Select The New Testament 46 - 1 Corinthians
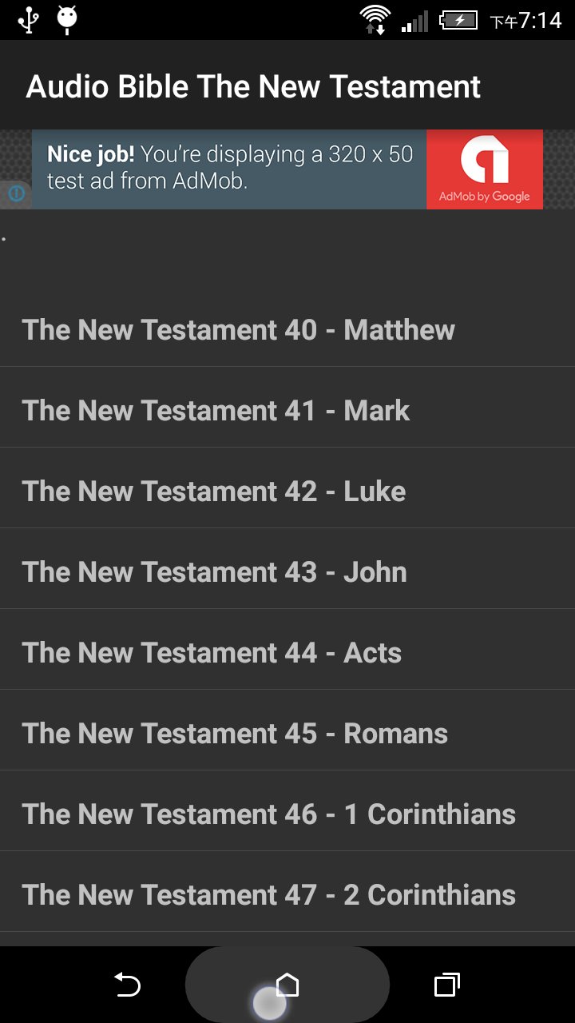 point(268,814)
